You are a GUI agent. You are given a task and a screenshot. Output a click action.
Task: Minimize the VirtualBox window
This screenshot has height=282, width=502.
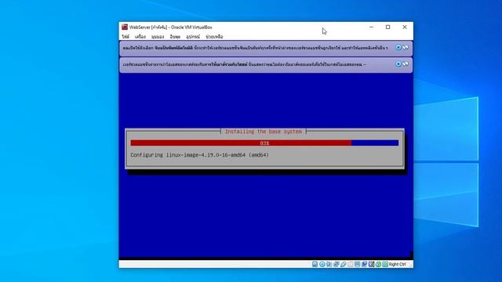[371, 27]
